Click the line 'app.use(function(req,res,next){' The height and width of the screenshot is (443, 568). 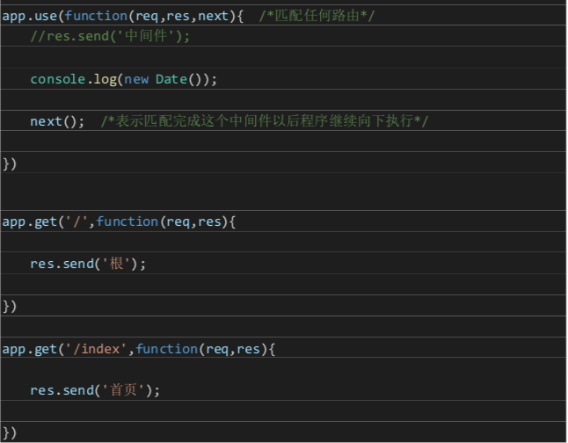[123, 17]
